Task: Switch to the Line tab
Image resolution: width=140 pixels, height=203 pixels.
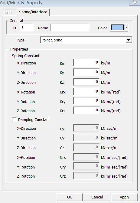Action: pos(8,13)
